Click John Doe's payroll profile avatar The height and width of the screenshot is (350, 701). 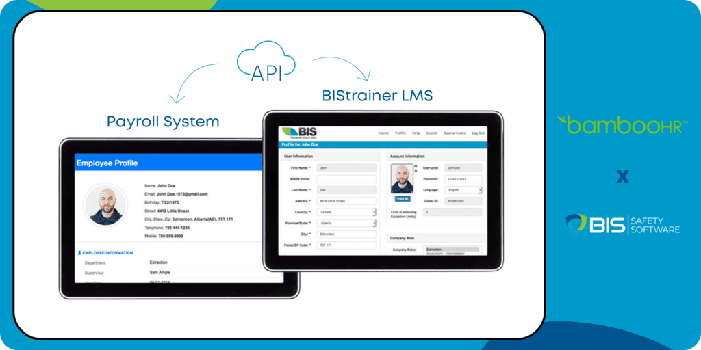click(x=106, y=205)
